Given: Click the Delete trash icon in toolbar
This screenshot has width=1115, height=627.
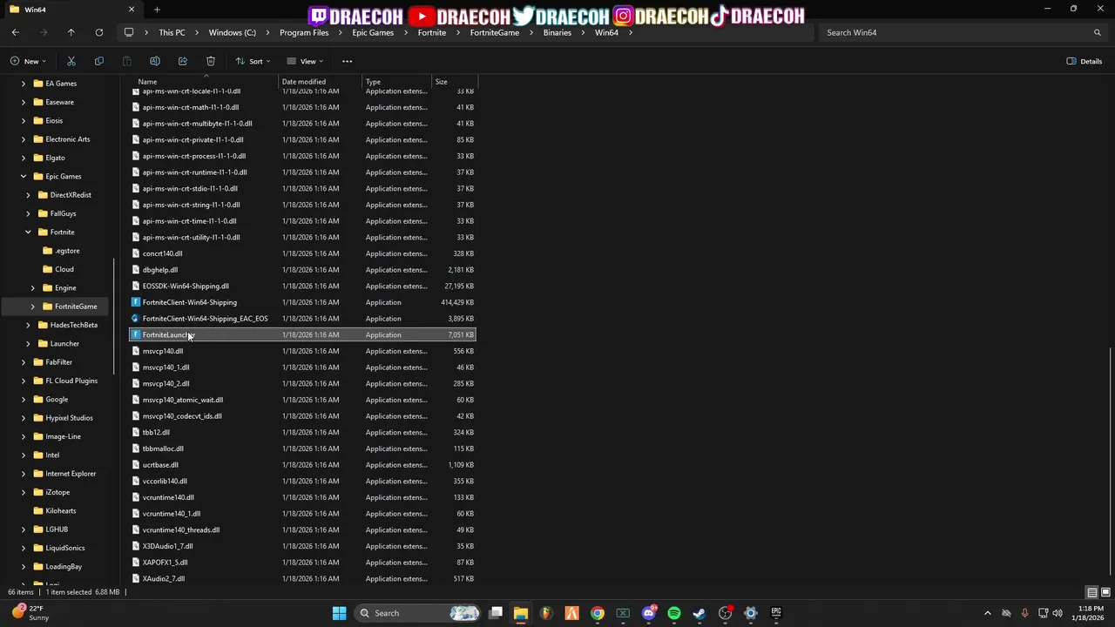Looking at the screenshot, I should tap(211, 61).
